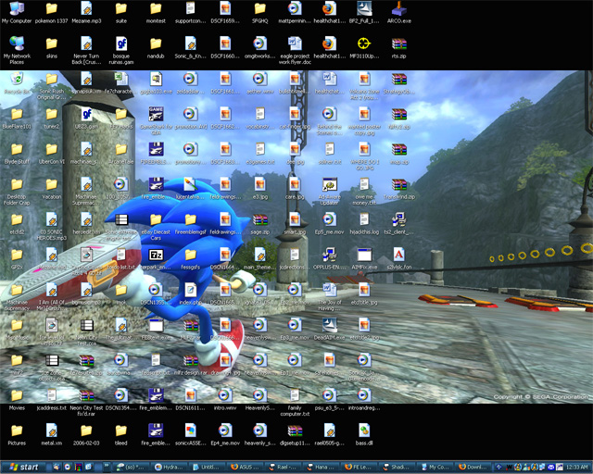Select the Desktop Folder Crap folder
The height and width of the screenshot is (474, 593).
(x=17, y=191)
